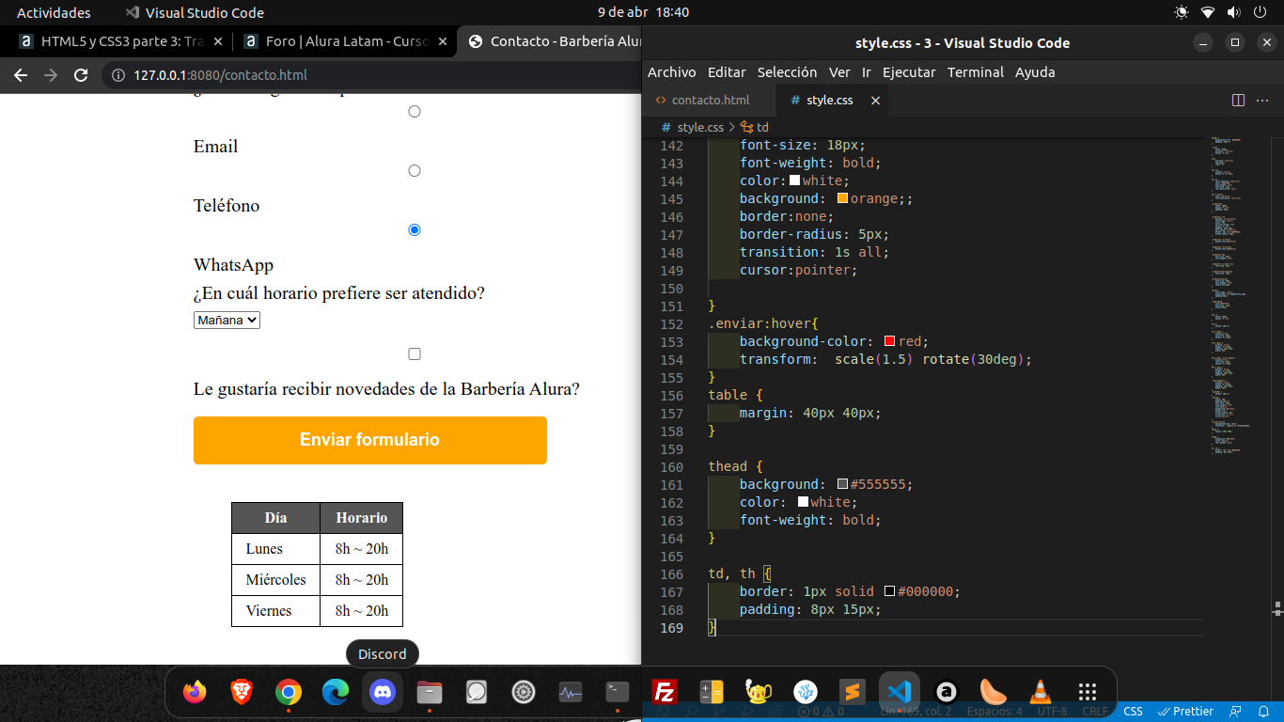The image size is (1284, 722).
Task: Open Google Chrome from the dock
Action: click(x=289, y=692)
